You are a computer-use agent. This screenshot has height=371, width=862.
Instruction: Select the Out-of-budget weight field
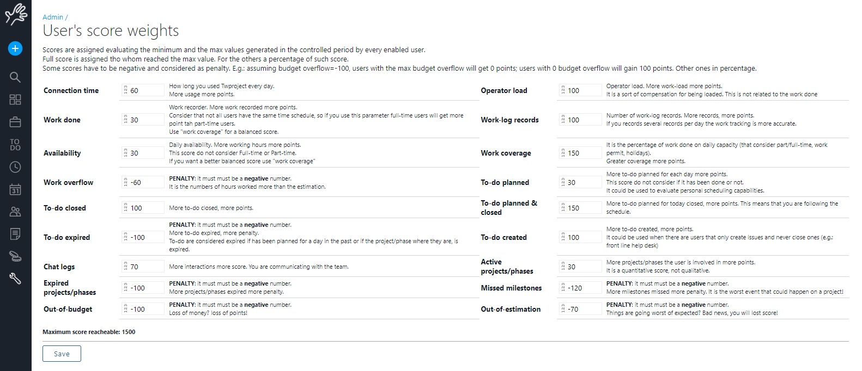pyautogui.click(x=145, y=310)
